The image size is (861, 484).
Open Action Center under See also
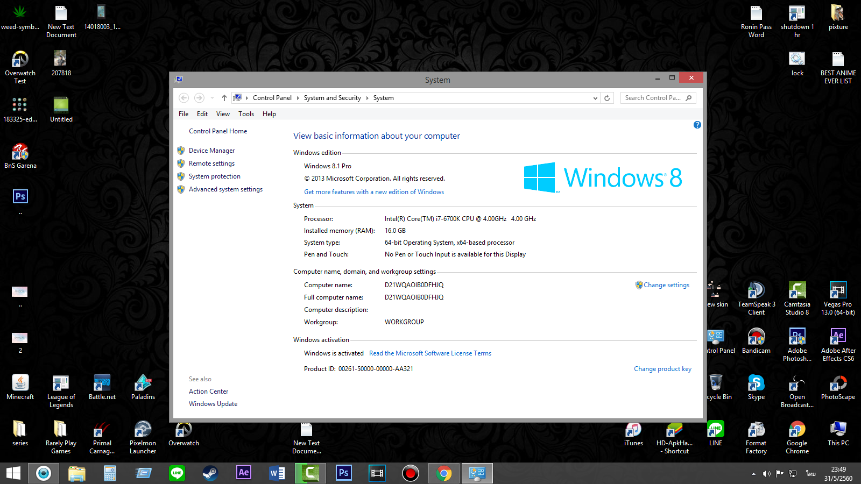[x=208, y=392]
